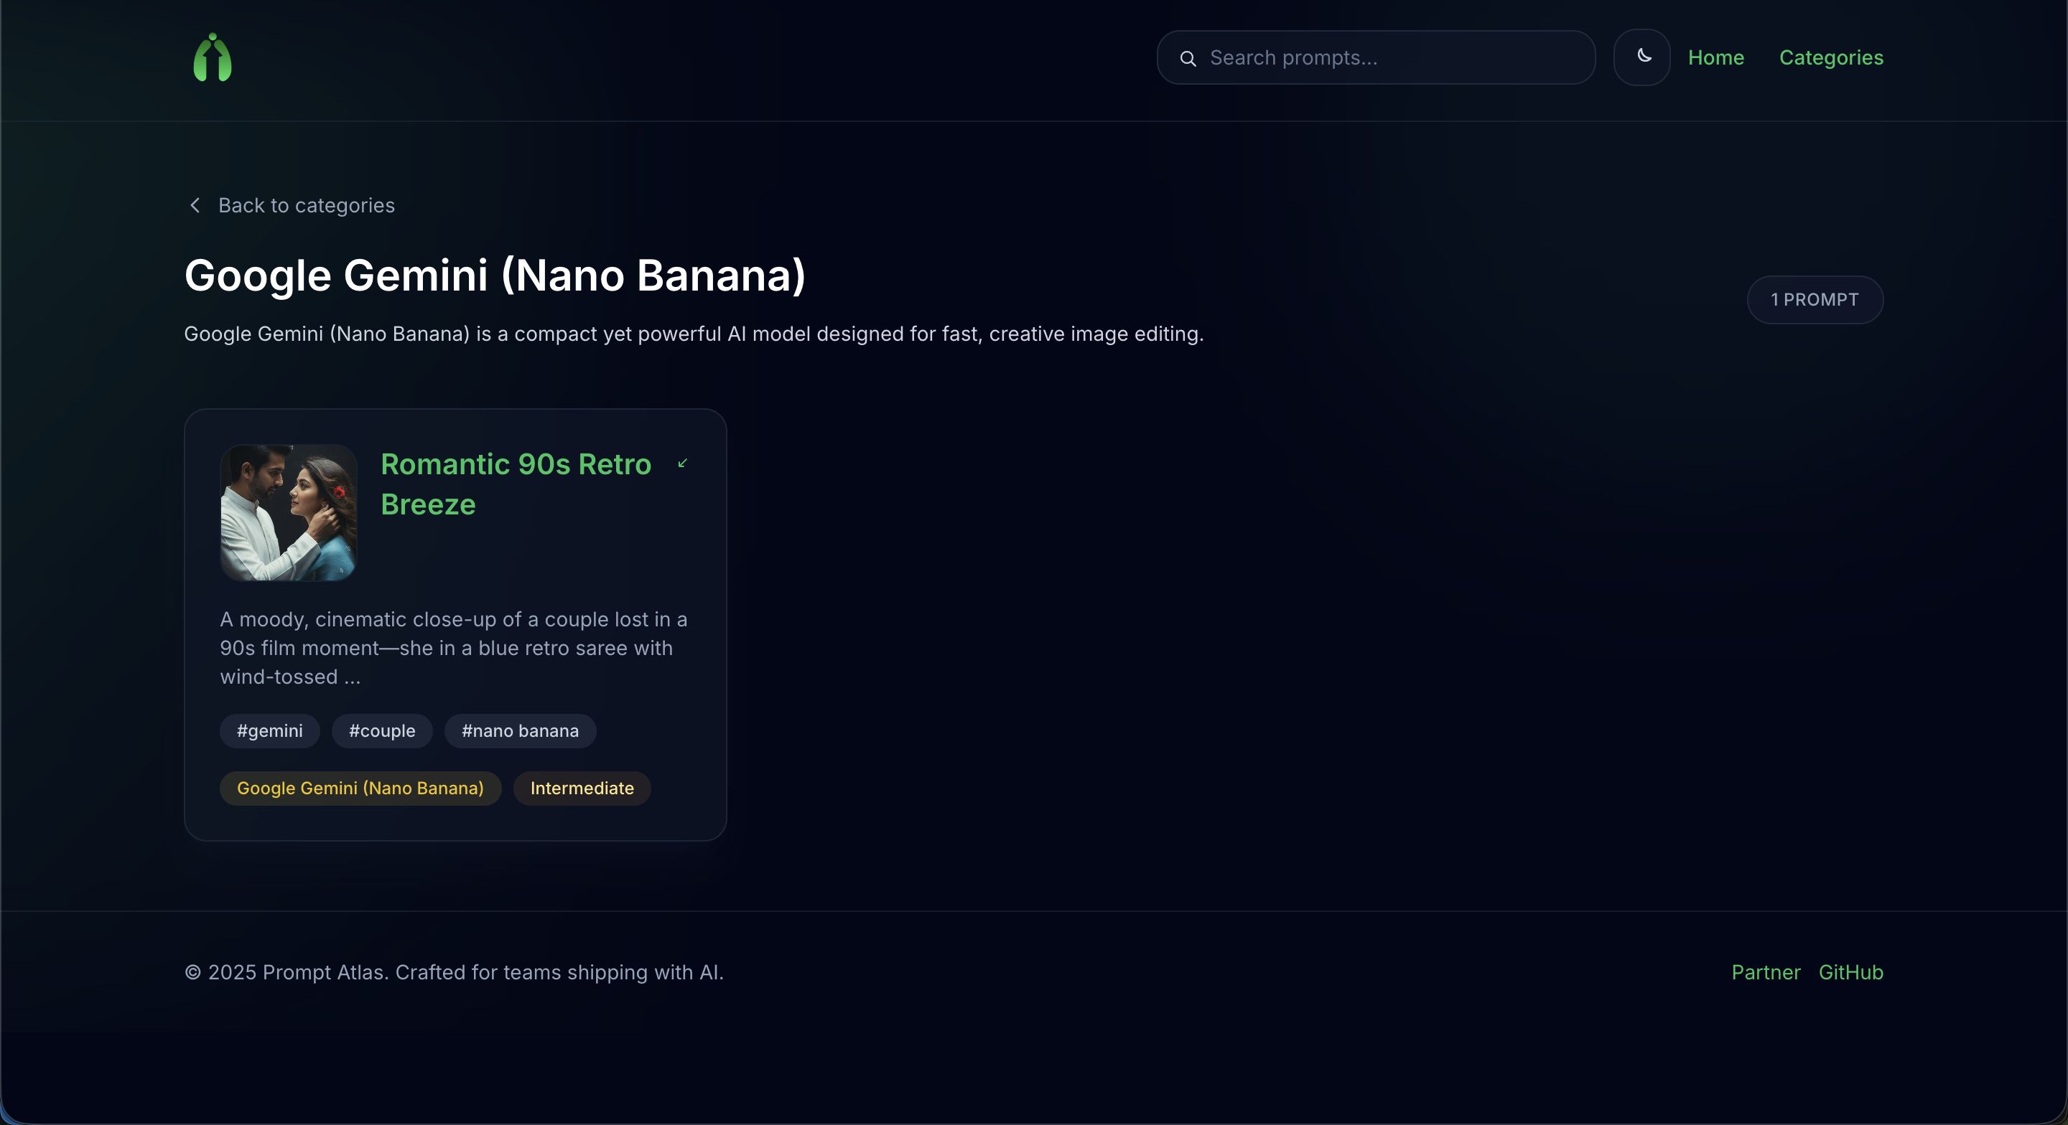Toggle dark mode with moon icon
The height and width of the screenshot is (1125, 2068).
[1641, 57]
